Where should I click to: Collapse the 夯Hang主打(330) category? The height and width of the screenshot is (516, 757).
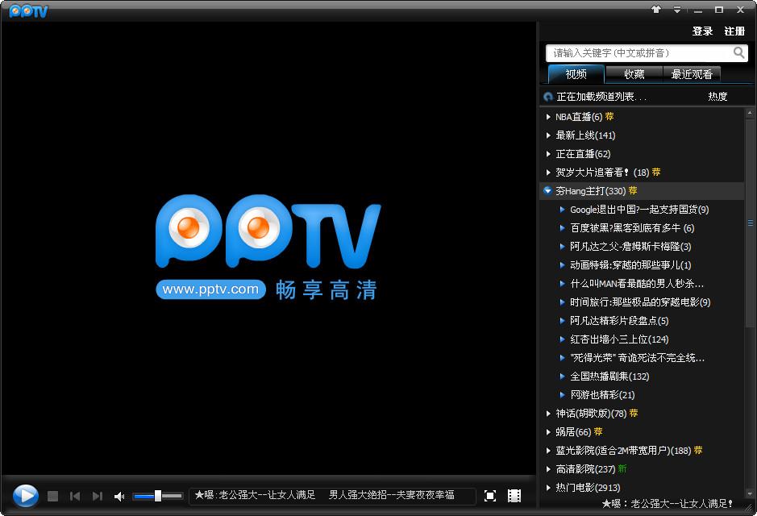(x=548, y=191)
